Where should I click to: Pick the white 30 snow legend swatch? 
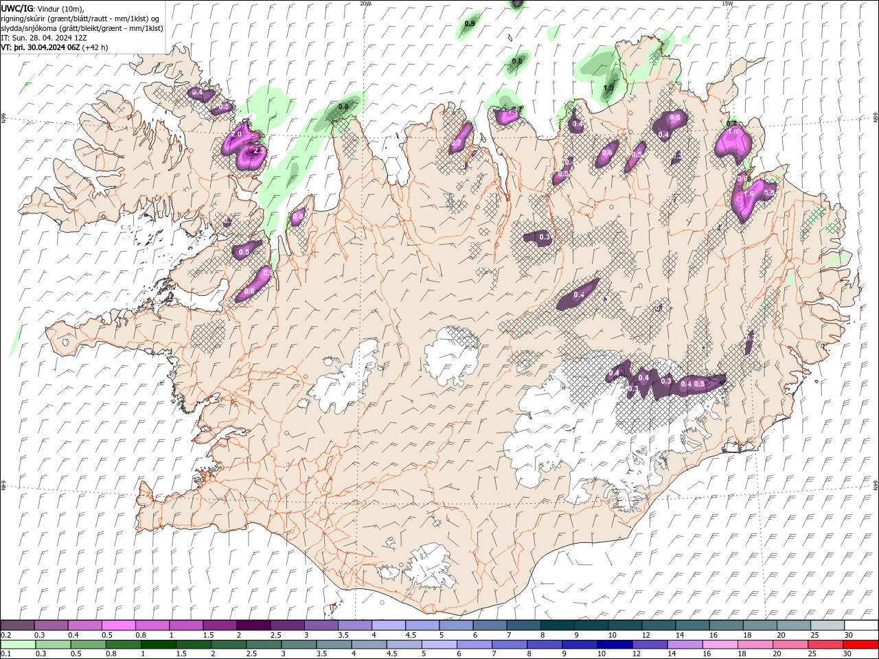[x=861, y=625]
